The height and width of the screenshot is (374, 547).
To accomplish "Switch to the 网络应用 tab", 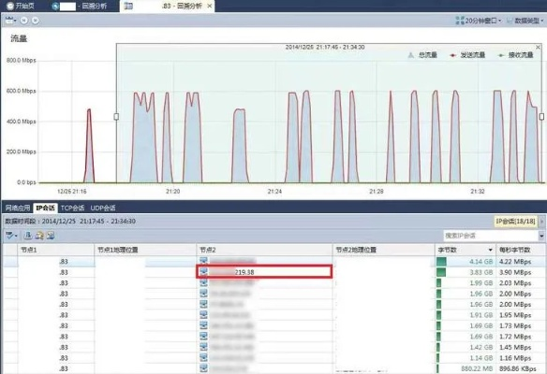I will tap(18, 208).
